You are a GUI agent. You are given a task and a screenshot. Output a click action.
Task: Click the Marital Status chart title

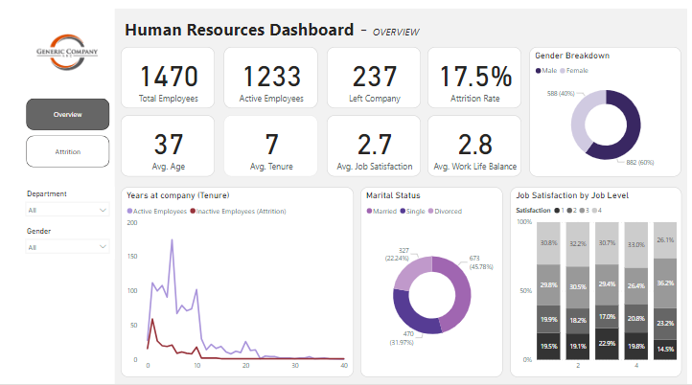[x=393, y=195]
